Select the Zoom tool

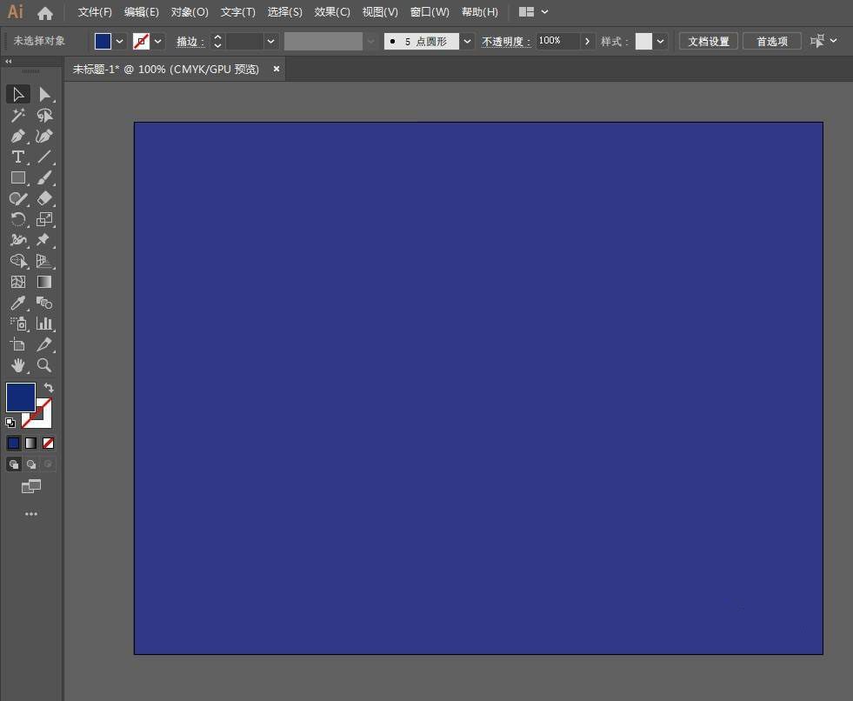(44, 365)
